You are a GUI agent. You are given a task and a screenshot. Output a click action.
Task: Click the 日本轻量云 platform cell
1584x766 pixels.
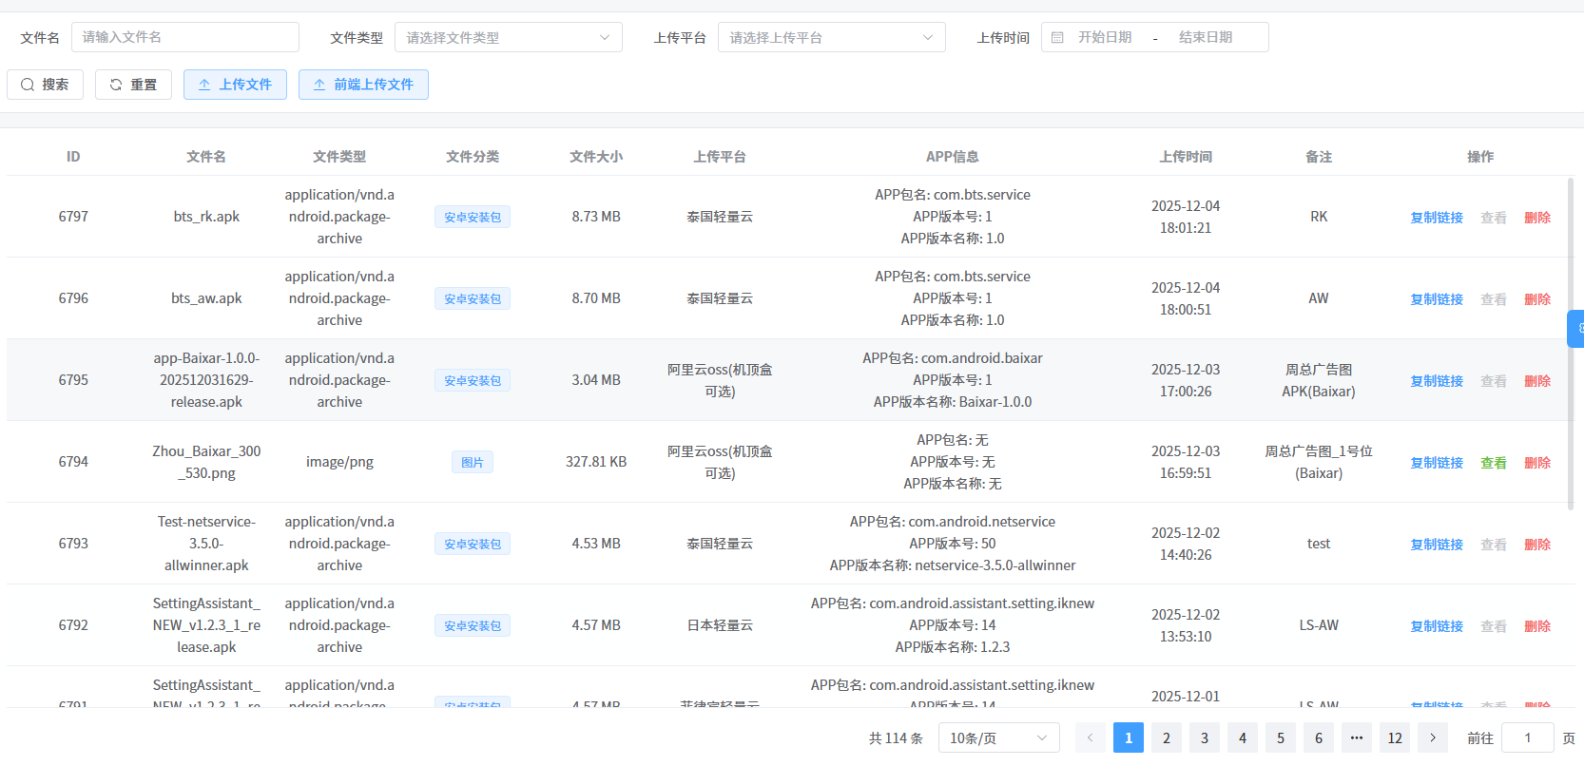point(720,625)
